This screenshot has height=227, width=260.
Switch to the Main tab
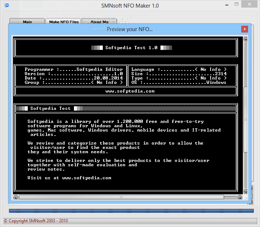click(x=27, y=21)
